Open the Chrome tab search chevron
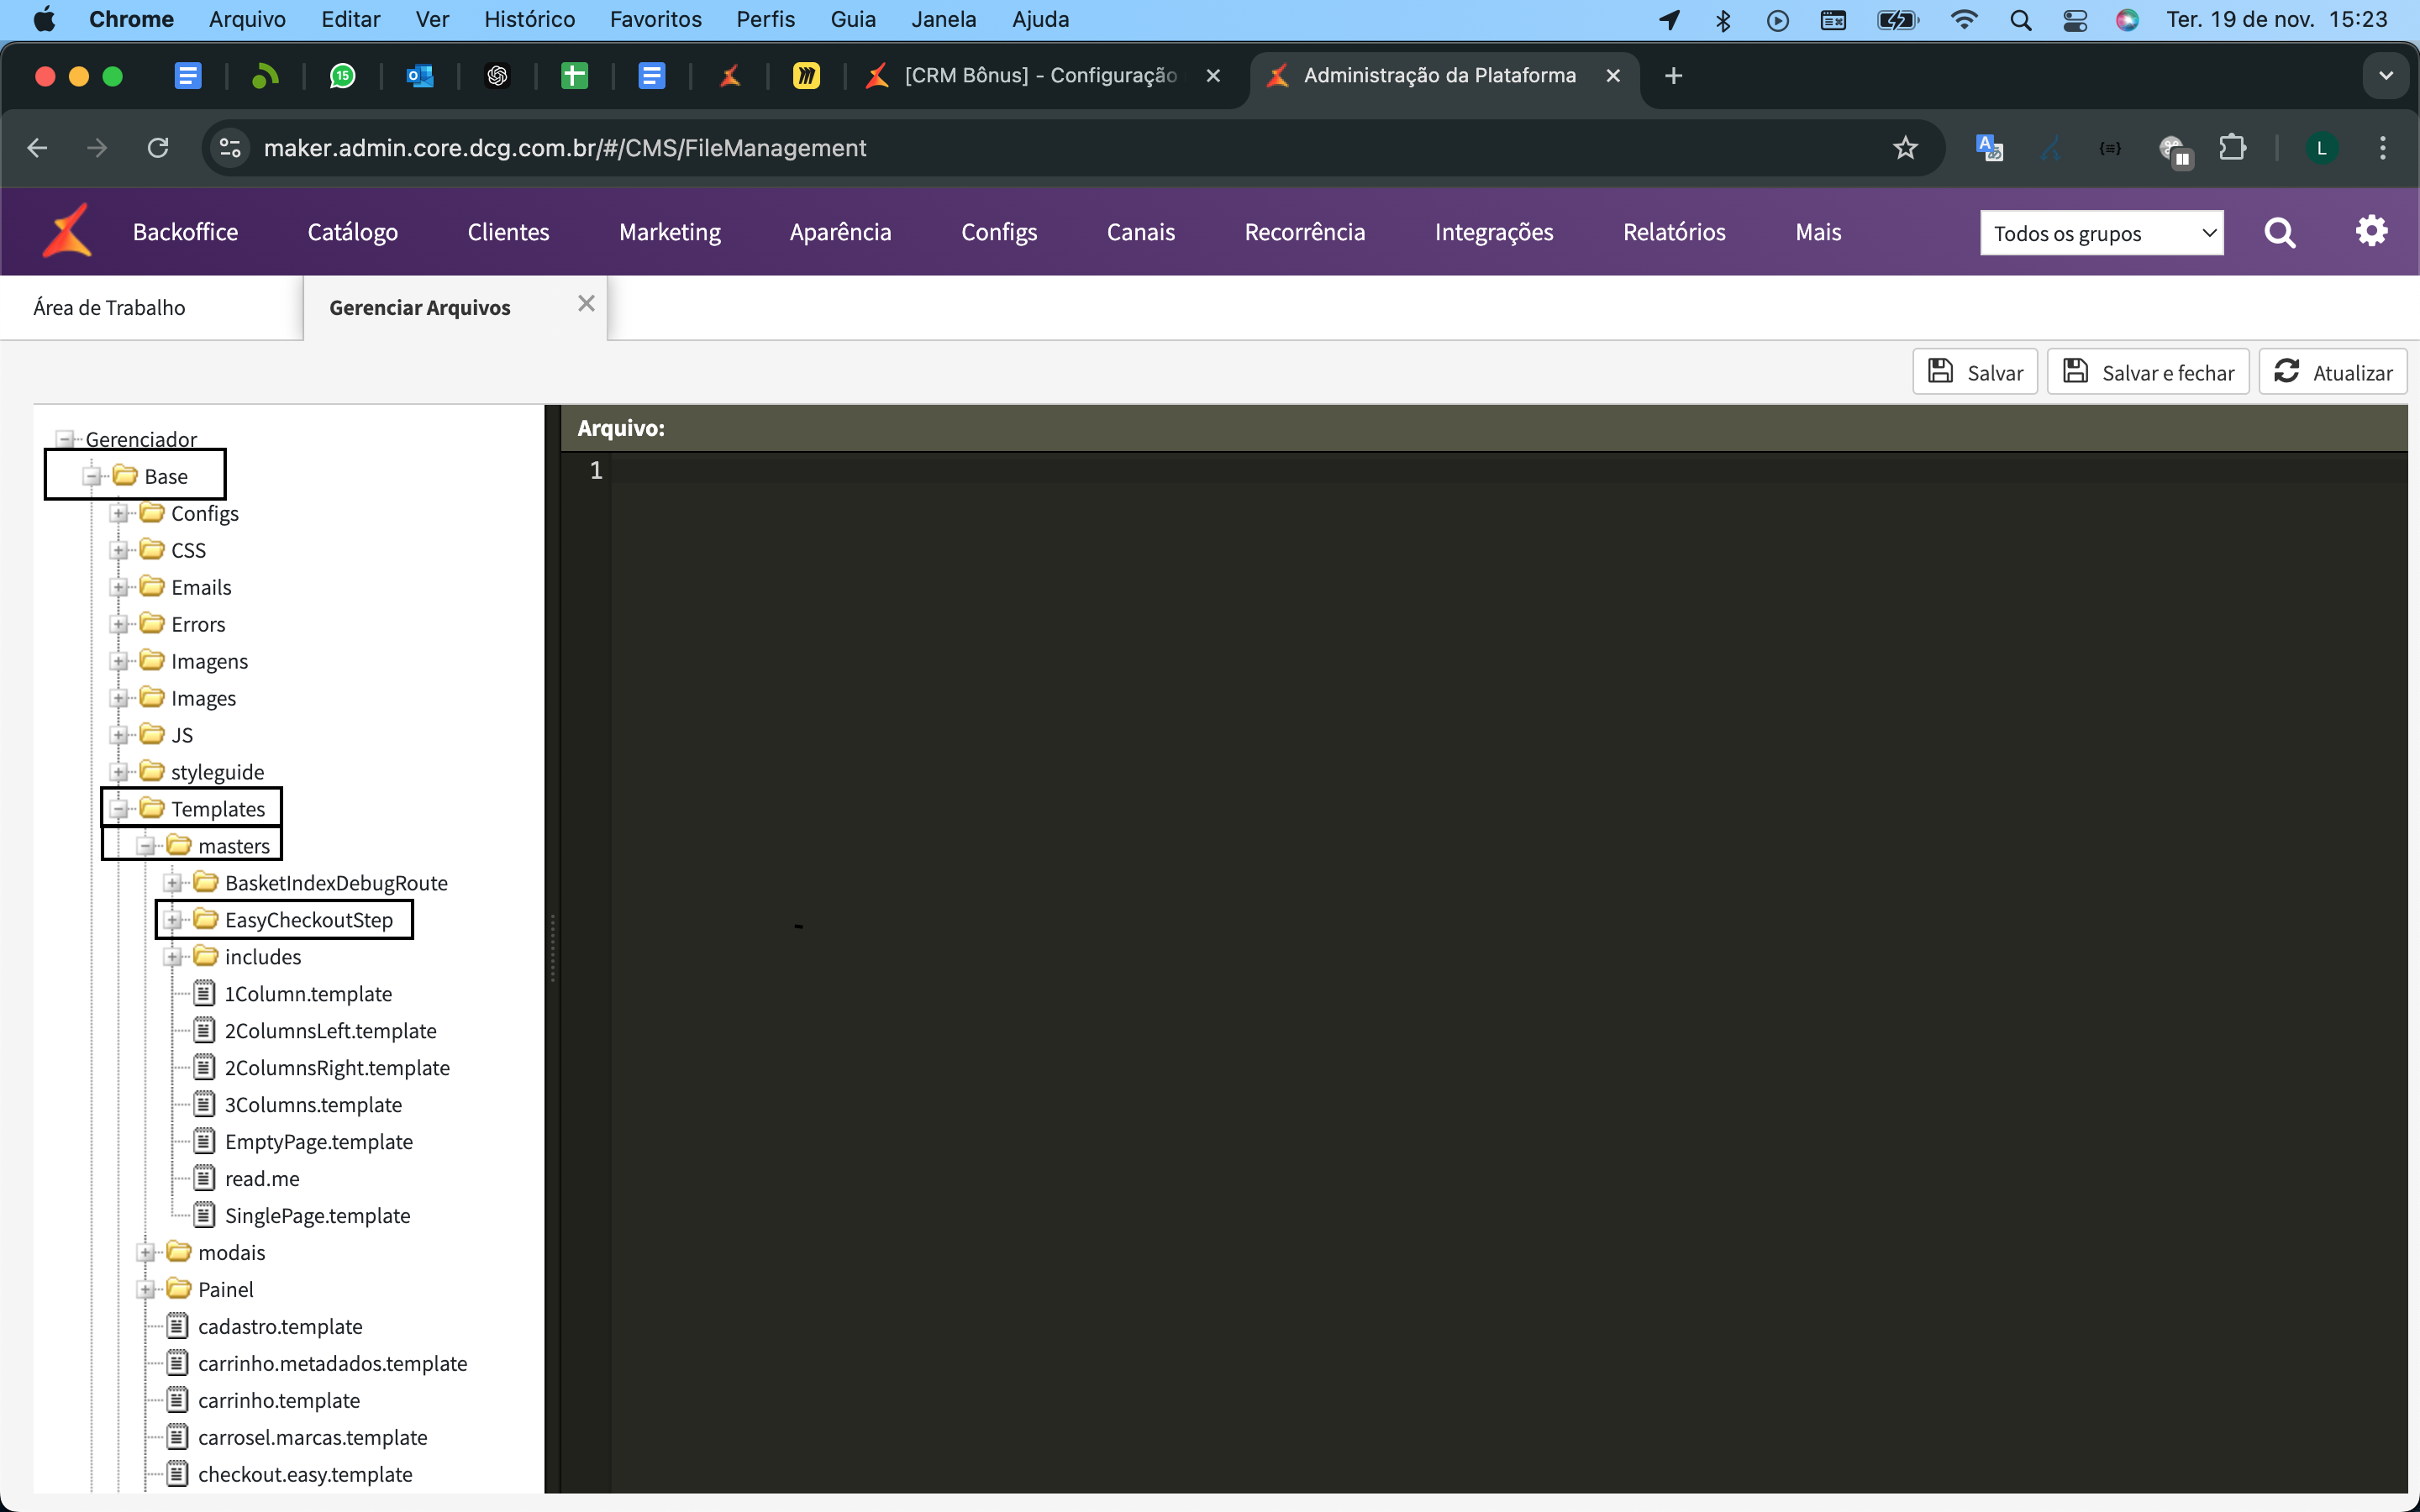The width and height of the screenshot is (2420, 1512). tap(2386, 76)
